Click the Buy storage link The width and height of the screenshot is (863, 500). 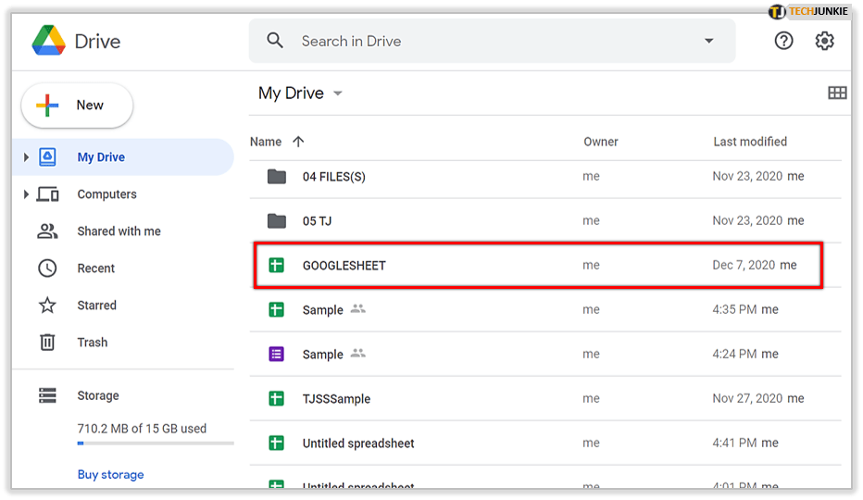pyautogui.click(x=110, y=474)
